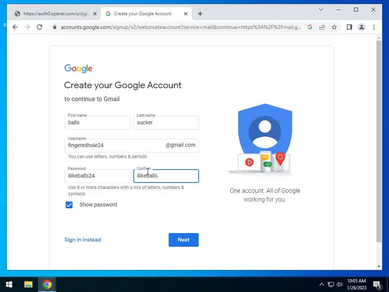Open the Windows Start menu

pyautogui.click(x=9, y=284)
